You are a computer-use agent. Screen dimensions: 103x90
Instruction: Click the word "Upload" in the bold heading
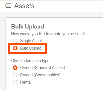tap(34, 27)
